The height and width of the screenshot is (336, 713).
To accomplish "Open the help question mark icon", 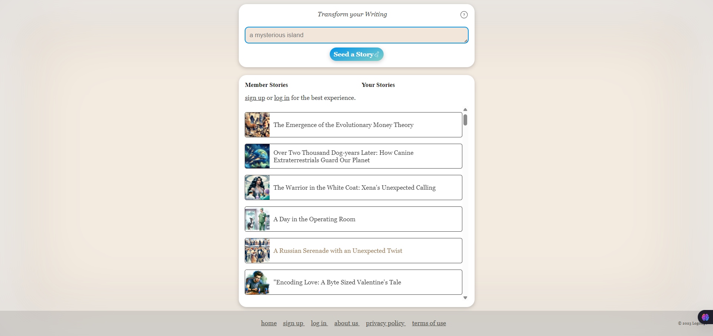I will [464, 15].
